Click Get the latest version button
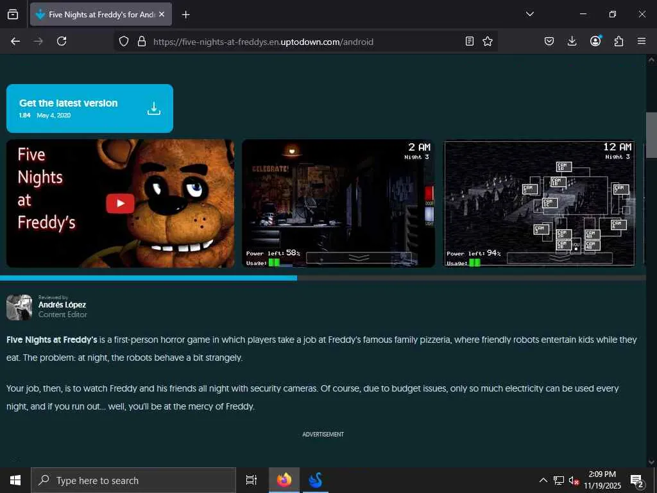657x493 pixels. pos(90,108)
